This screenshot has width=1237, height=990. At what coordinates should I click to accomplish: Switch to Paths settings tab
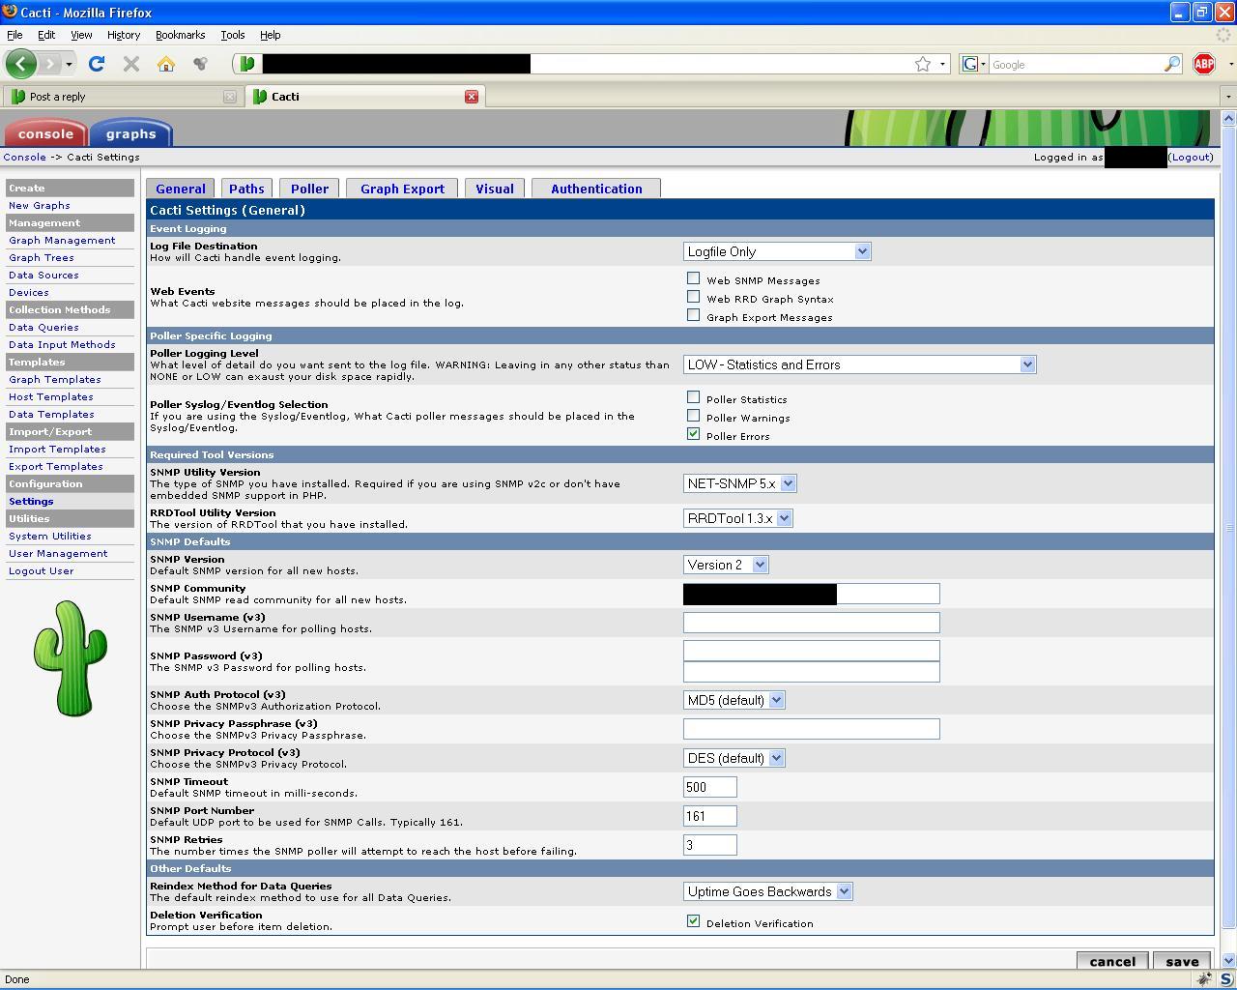click(x=246, y=189)
